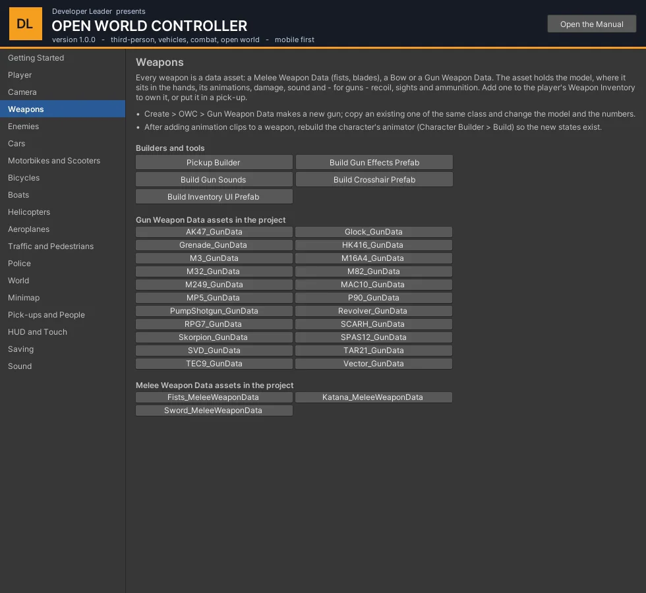The width and height of the screenshot is (646, 593).
Task: Click 'Gun Weapon Data assets in the project'
Action: pos(210,220)
